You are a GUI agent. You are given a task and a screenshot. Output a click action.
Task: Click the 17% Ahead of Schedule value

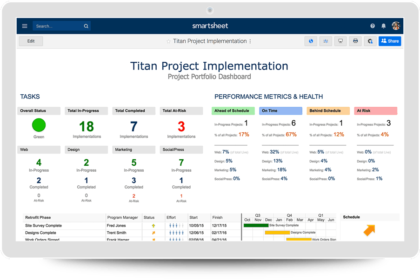244,135
